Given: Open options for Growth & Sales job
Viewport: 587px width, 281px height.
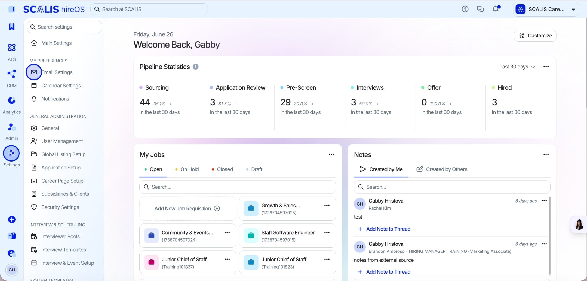Looking at the screenshot, I should click(327, 205).
